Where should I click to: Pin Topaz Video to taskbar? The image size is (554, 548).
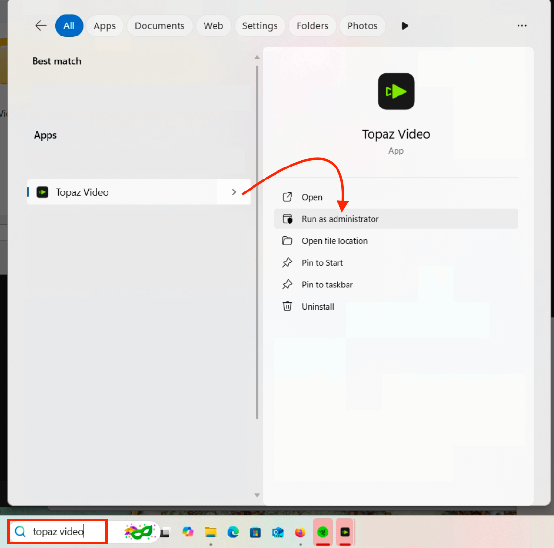point(396,285)
